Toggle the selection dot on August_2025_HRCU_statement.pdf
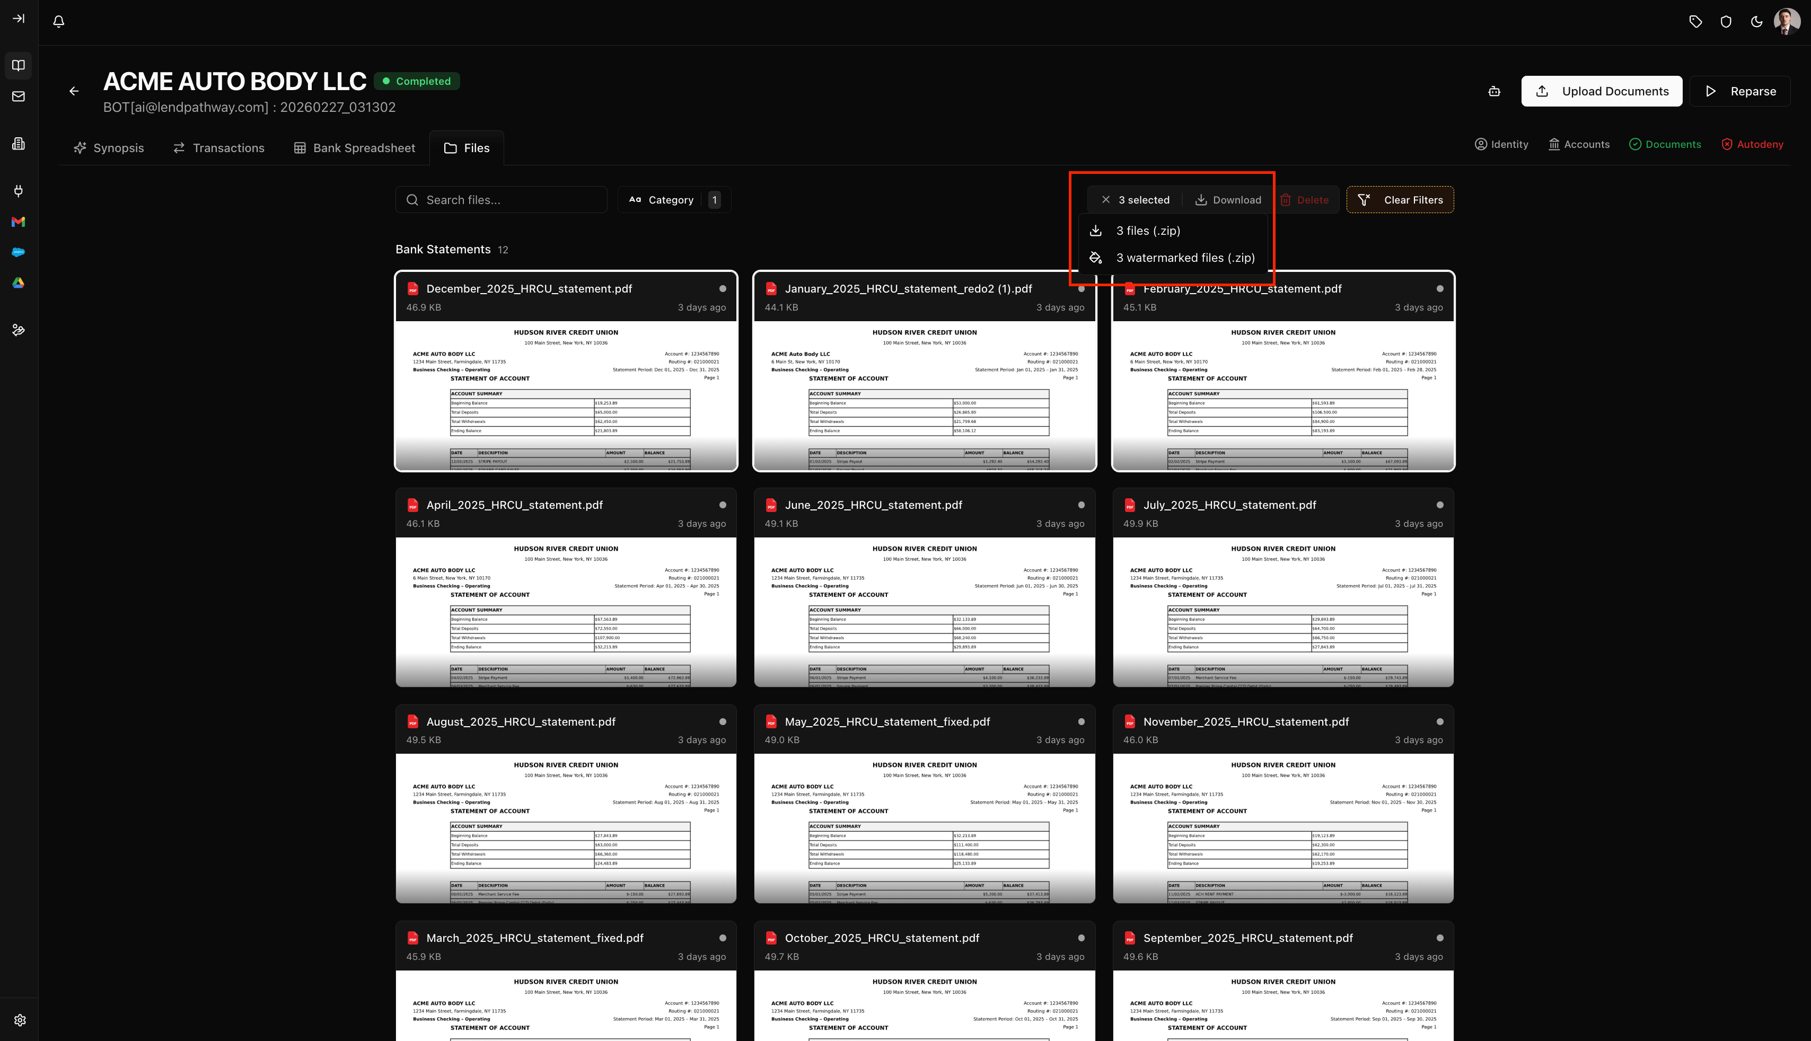The height and width of the screenshot is (1041, 1811). 723,722
